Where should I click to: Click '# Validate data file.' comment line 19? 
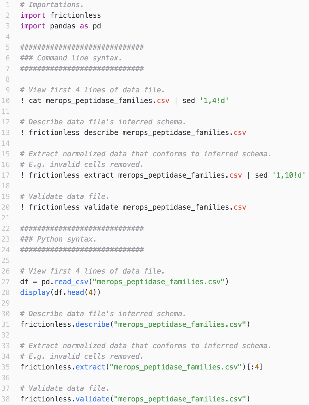click(x=65, y=197)
